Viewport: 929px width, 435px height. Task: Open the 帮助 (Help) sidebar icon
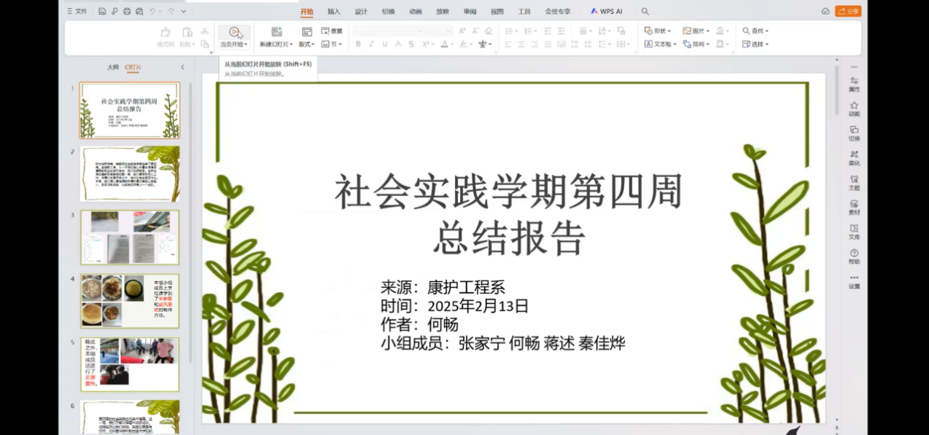(854, 256)
